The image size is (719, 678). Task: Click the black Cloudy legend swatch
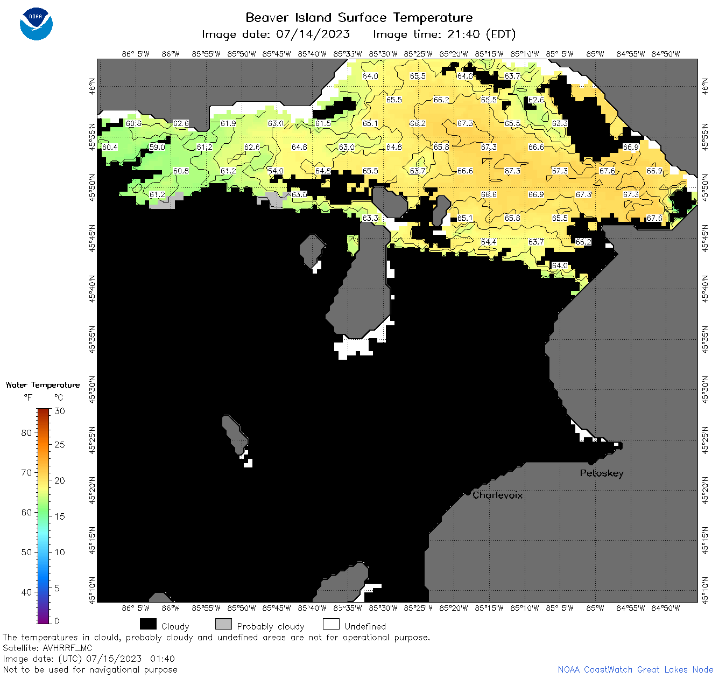148,624
